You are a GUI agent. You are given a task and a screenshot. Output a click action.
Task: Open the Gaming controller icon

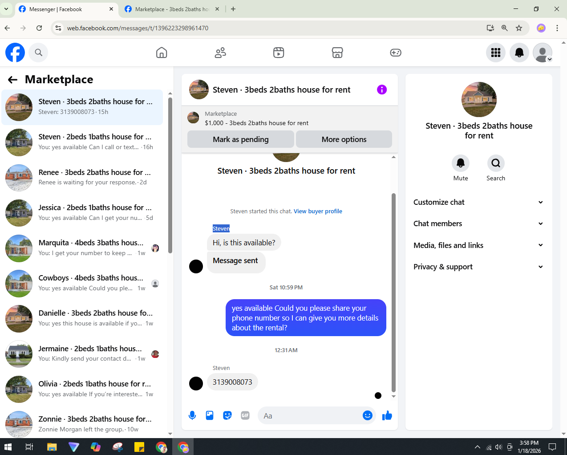[396, 53]
